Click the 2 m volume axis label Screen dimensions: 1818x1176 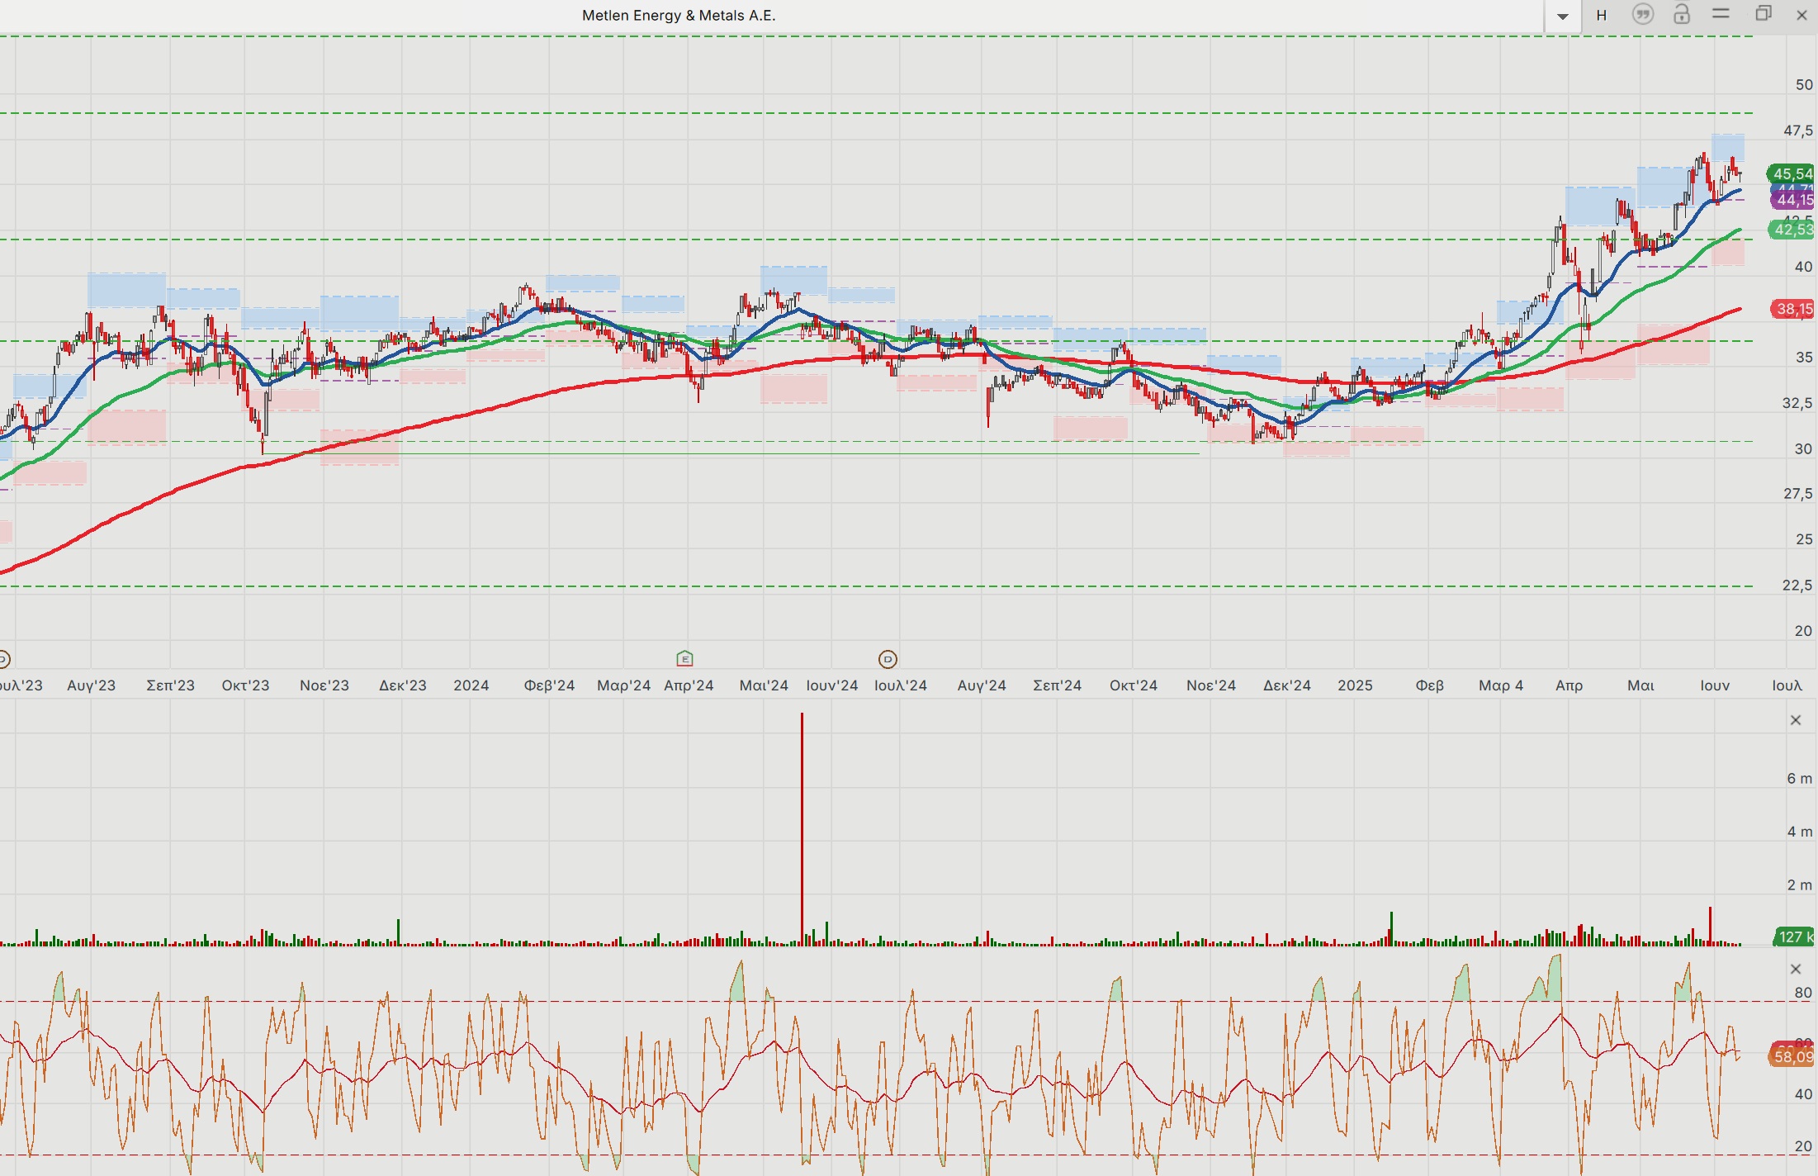[1800, 885]
